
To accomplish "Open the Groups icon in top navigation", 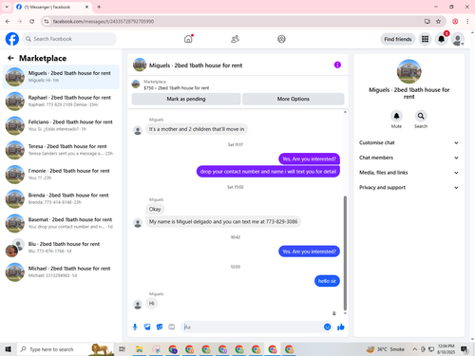I will [281, 39].
